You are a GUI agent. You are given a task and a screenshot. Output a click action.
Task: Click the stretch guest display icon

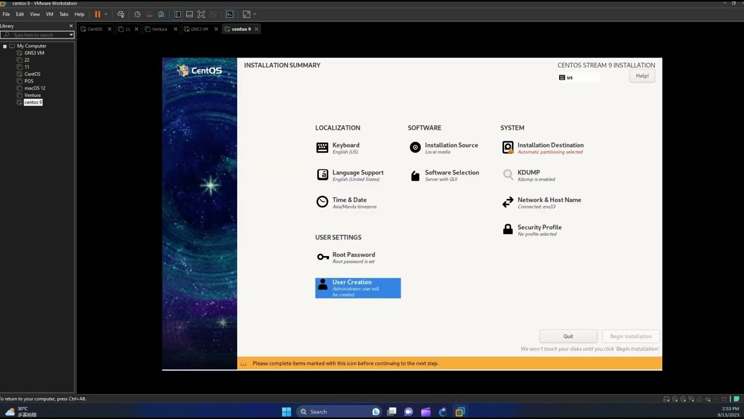click(246, 14)
